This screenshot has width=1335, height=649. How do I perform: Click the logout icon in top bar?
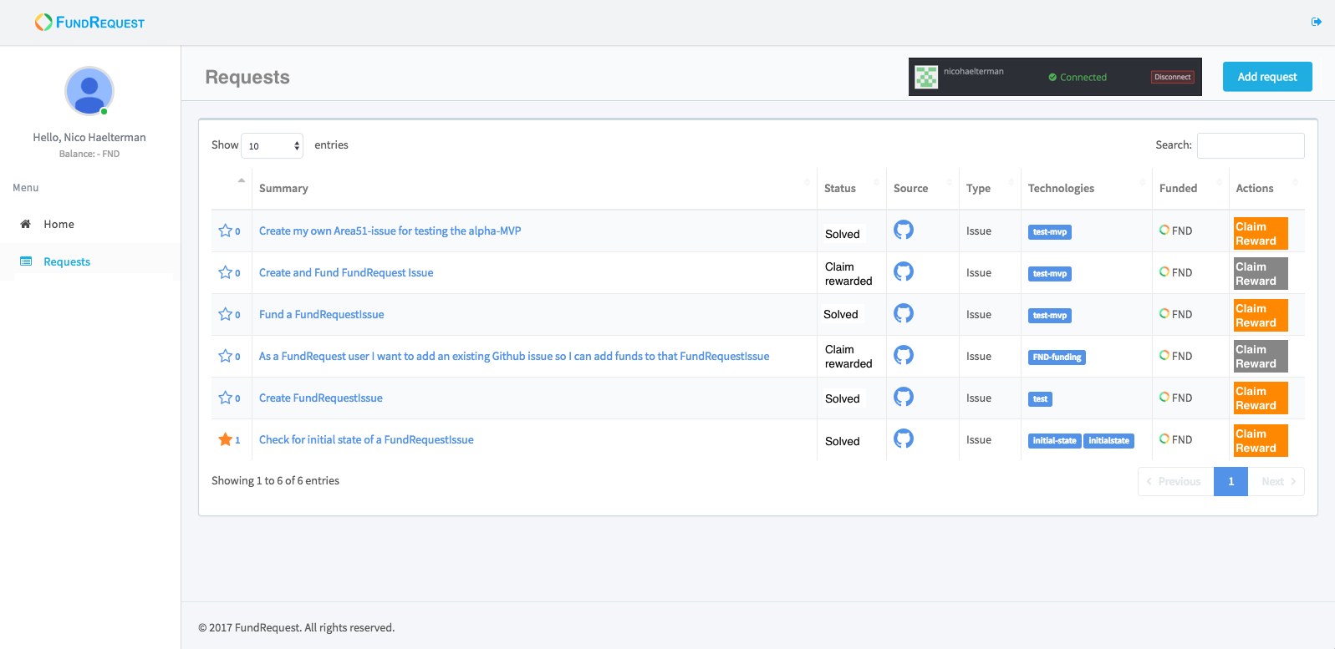pos(1317,22)
